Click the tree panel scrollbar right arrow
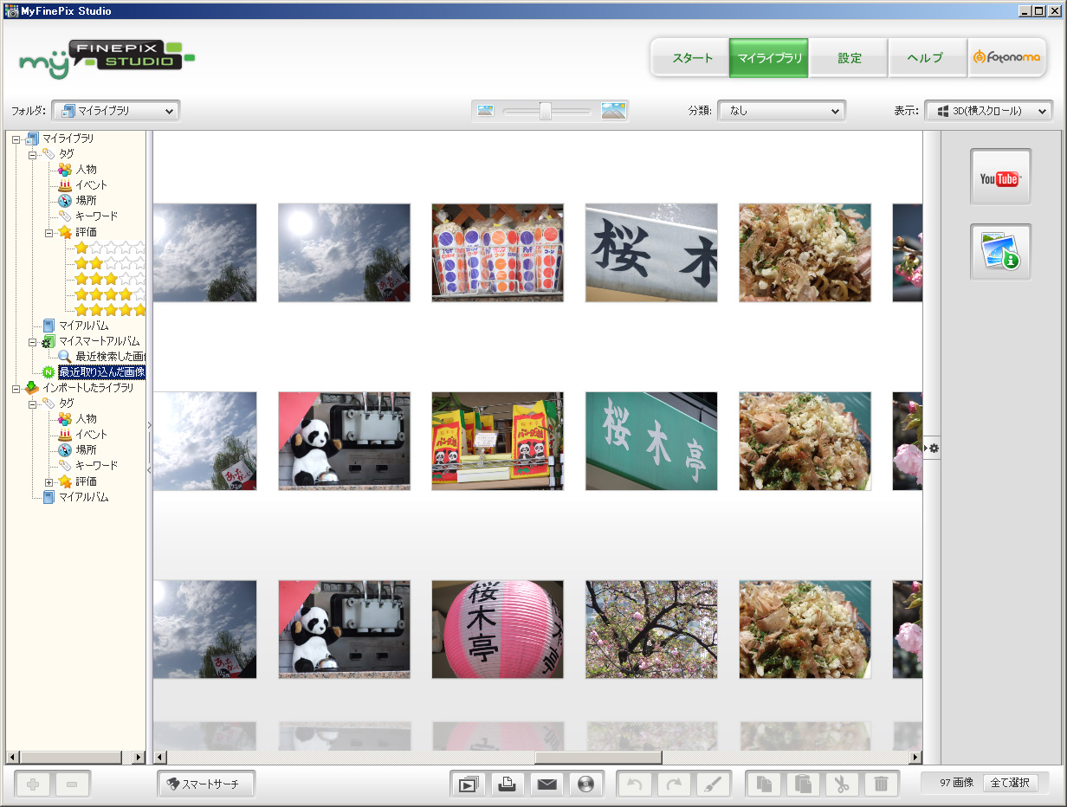Screen dimensions: 1067x807 pos(139,758)
